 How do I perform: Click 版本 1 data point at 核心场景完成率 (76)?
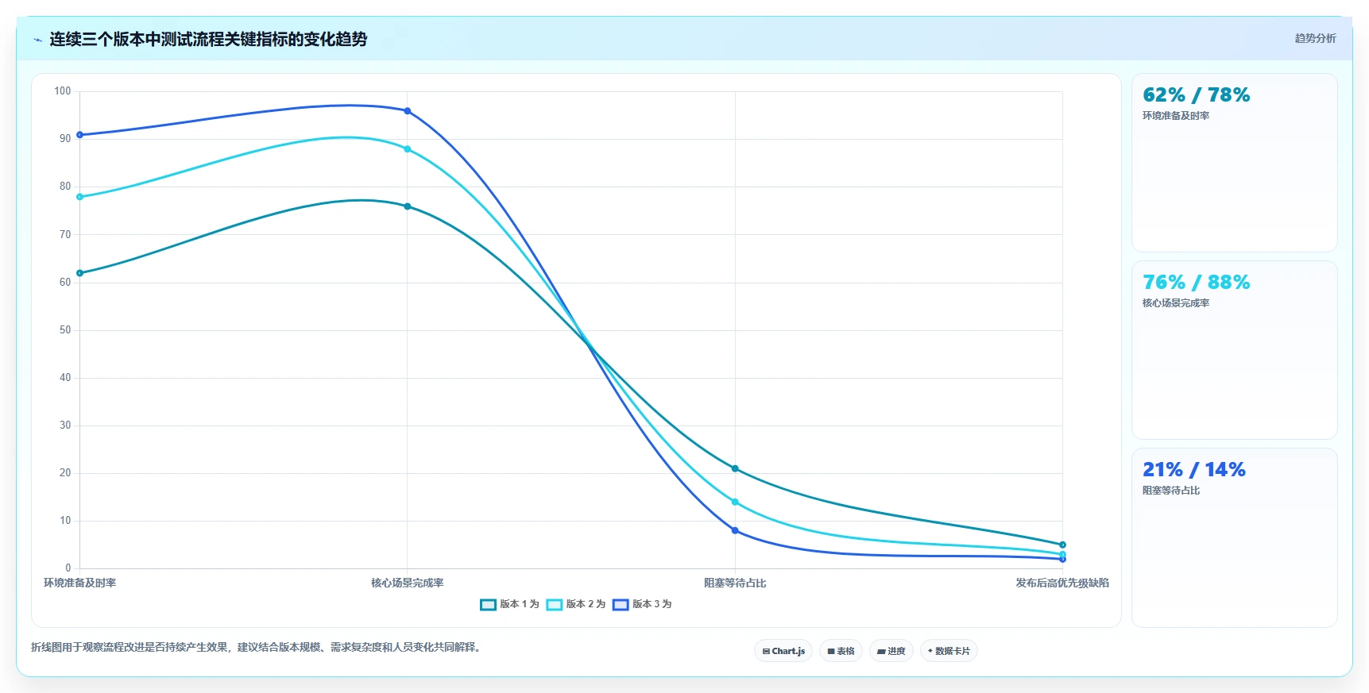(408, 206)
